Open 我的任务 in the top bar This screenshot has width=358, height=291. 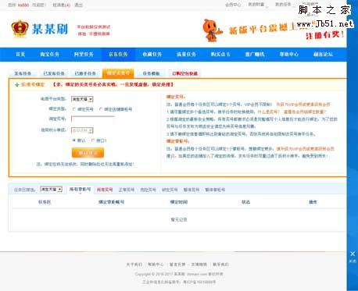pyautogui.click(x=283, y=5)
